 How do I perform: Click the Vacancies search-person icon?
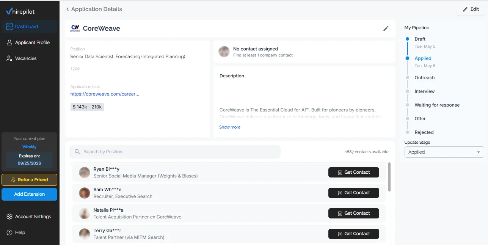click(x=9, y=58)
